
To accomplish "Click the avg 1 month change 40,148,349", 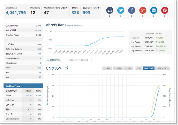I will tap(161, 46).
